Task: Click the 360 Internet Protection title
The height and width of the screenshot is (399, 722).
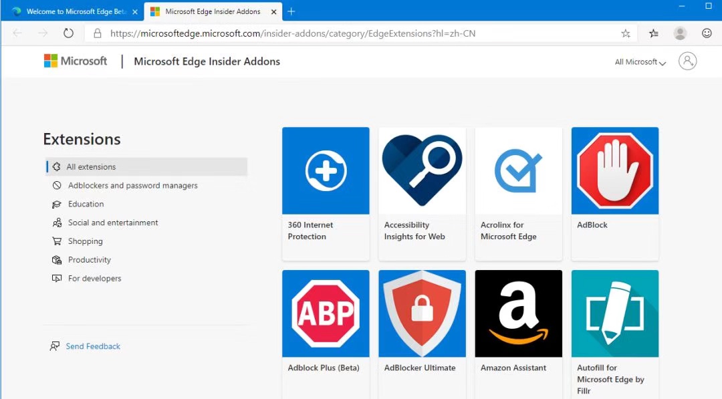Action: tap(310, 231)
